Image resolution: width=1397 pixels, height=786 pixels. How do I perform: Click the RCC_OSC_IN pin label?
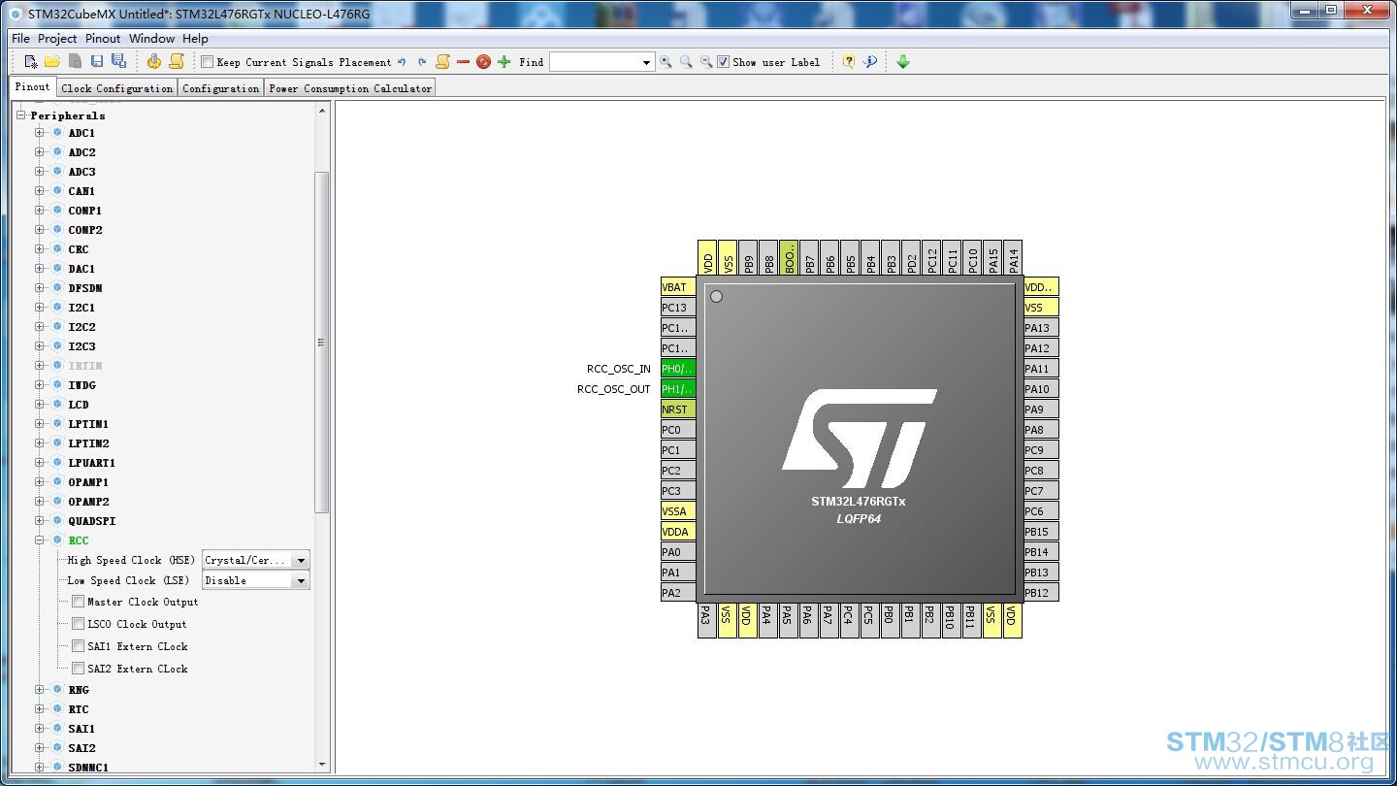point(619,369)
